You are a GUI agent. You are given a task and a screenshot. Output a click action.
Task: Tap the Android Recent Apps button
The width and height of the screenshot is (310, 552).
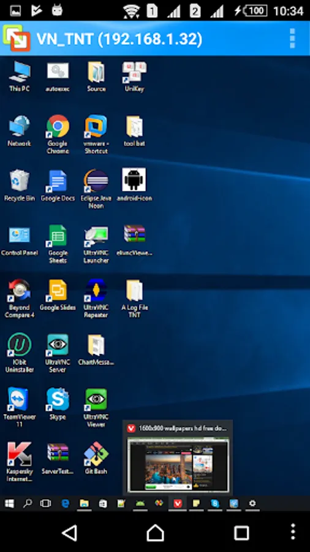pos(241,532)
